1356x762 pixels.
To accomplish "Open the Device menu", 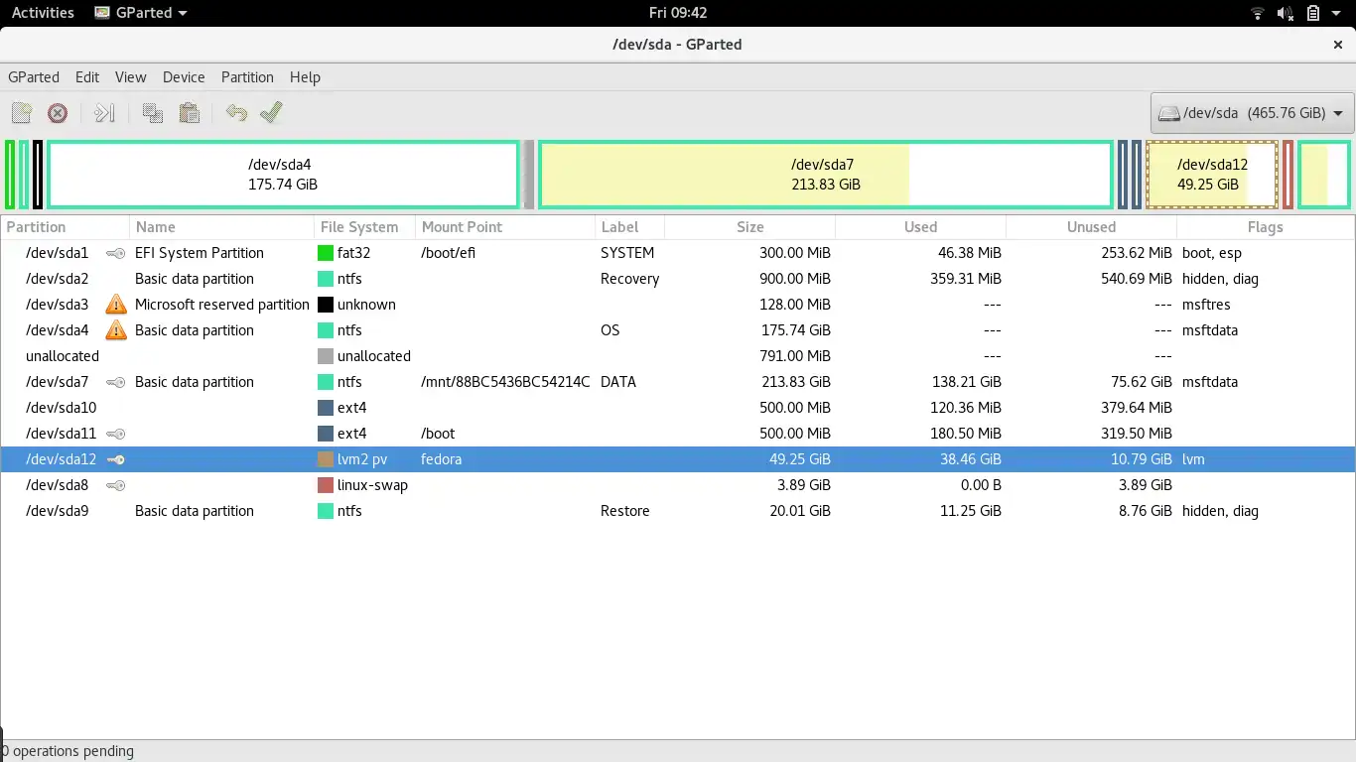I will point(184,77).
